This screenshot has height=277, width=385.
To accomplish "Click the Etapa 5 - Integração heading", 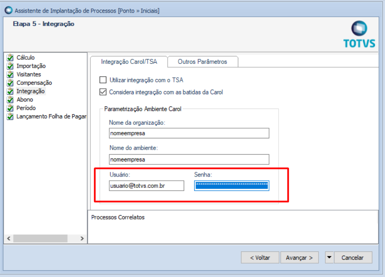I will coord(43,24).
